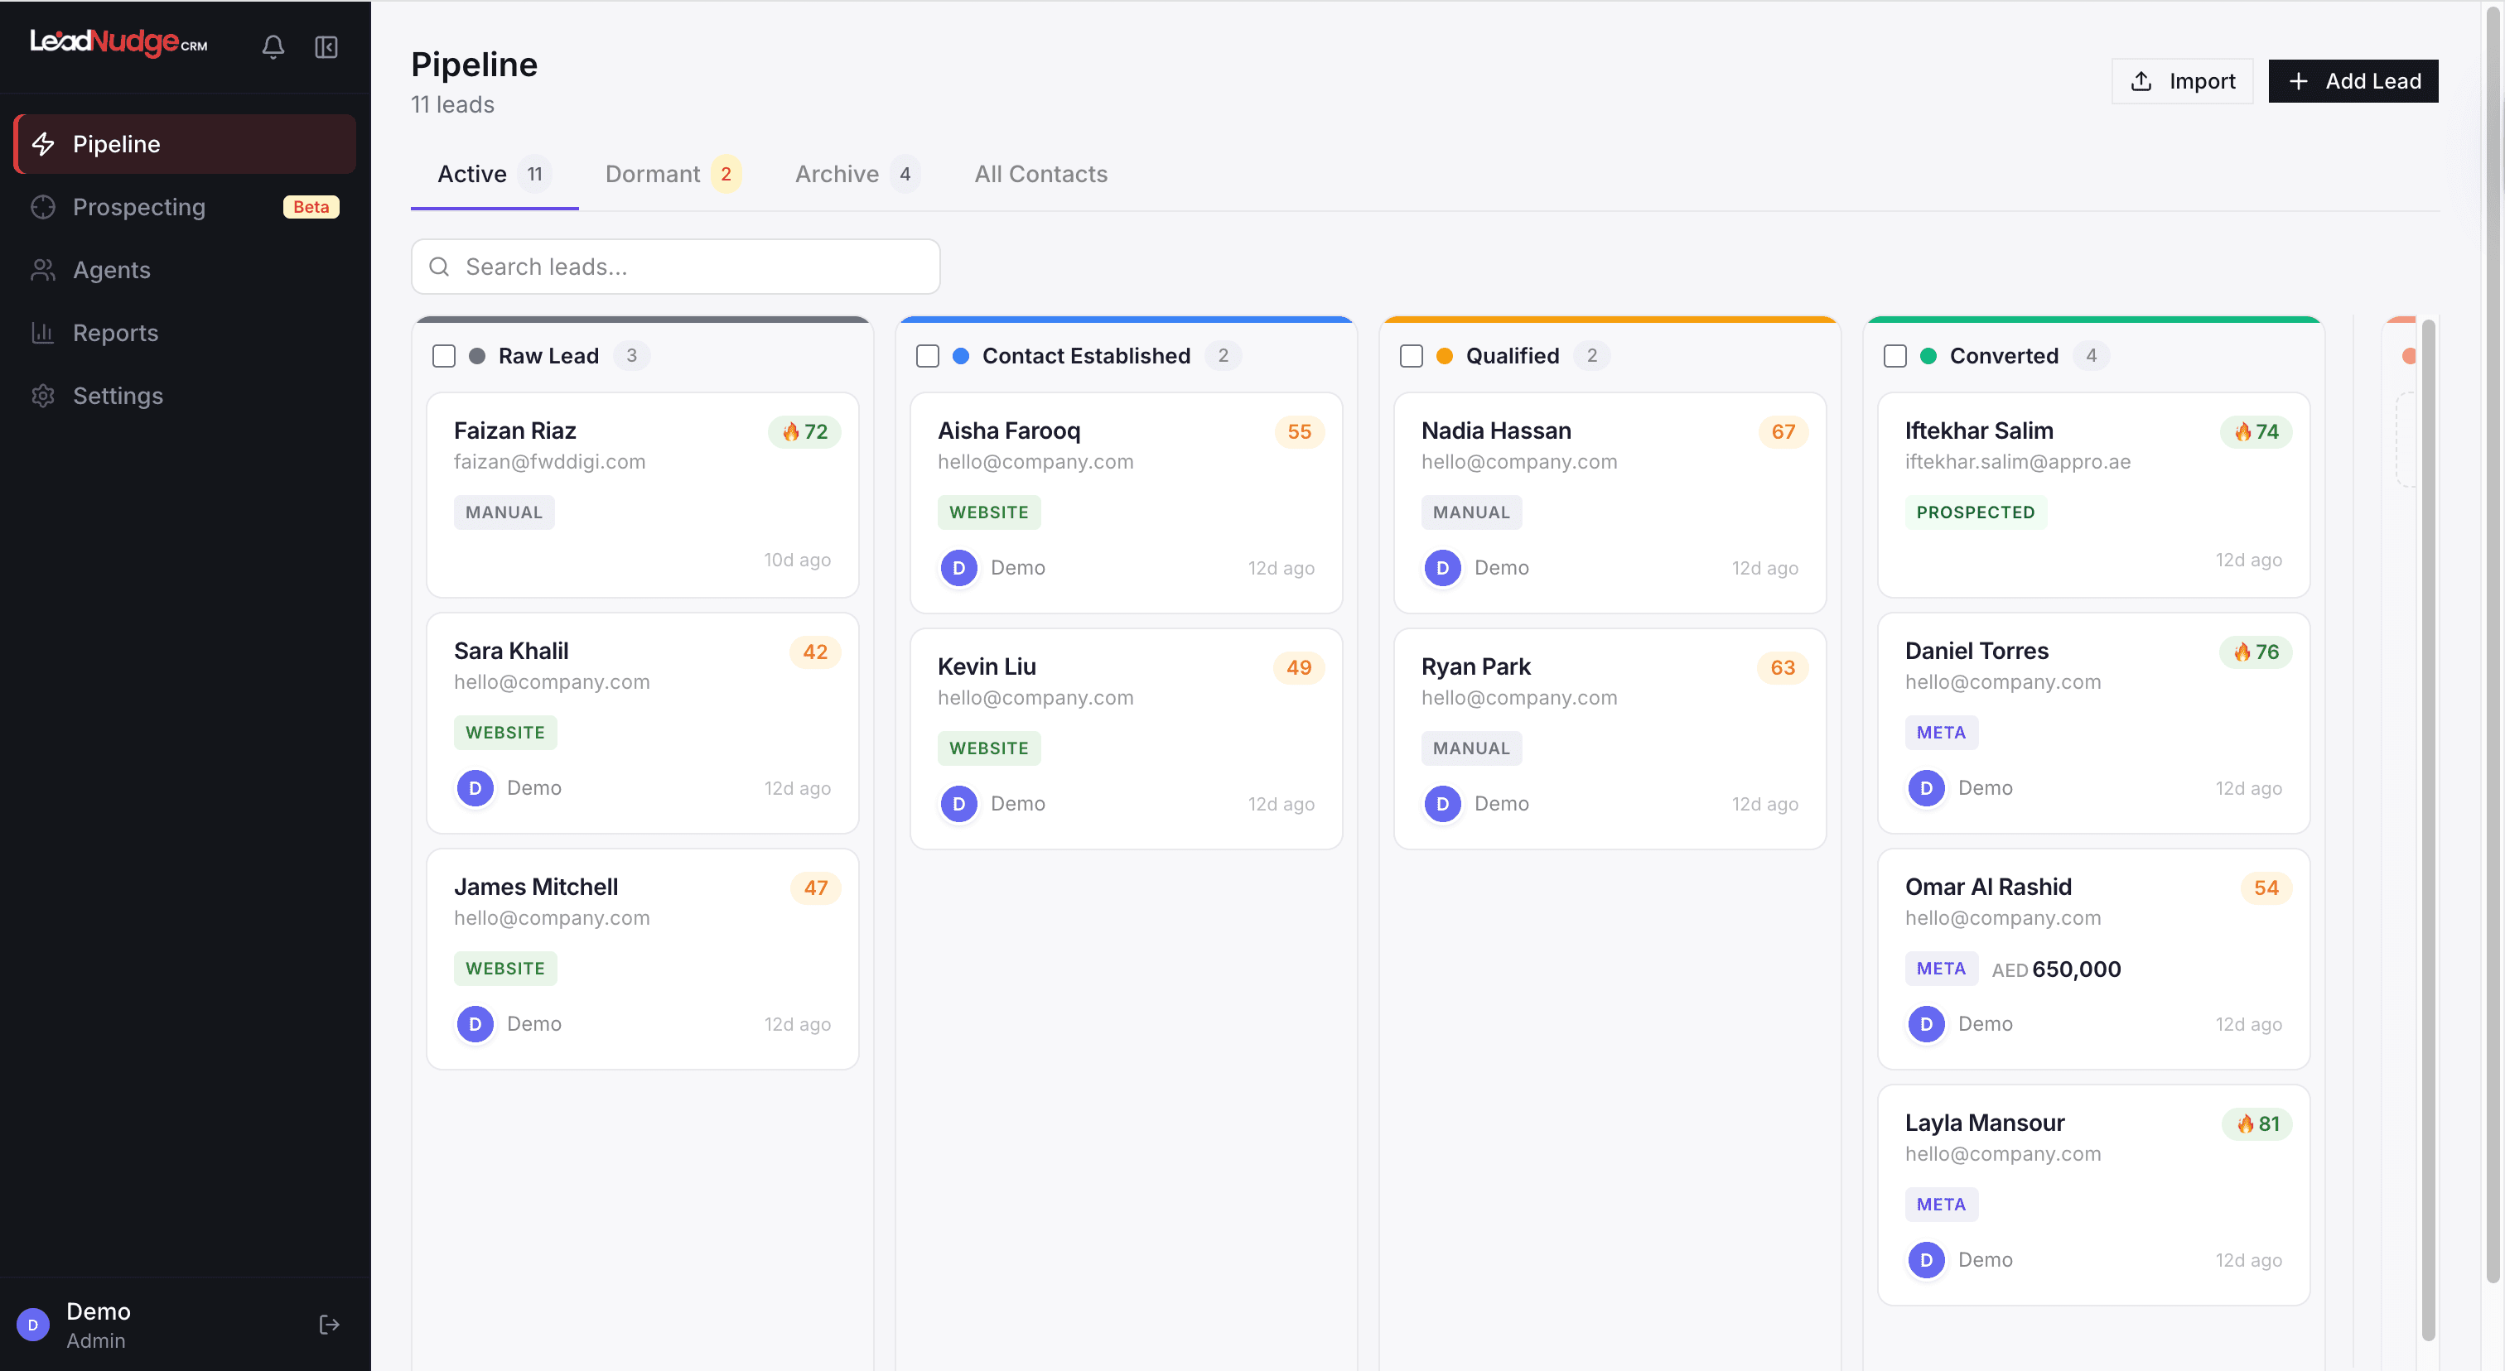The width and height of the screenshot is (2505, 1371).
Task: Click the Demo avatar on Omar Al Rashid card
Action: [x=1925, y=1024]
